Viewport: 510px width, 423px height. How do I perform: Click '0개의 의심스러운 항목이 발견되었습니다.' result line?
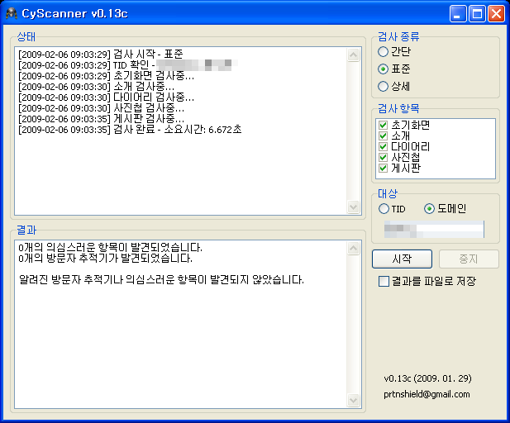coord(110,247)
